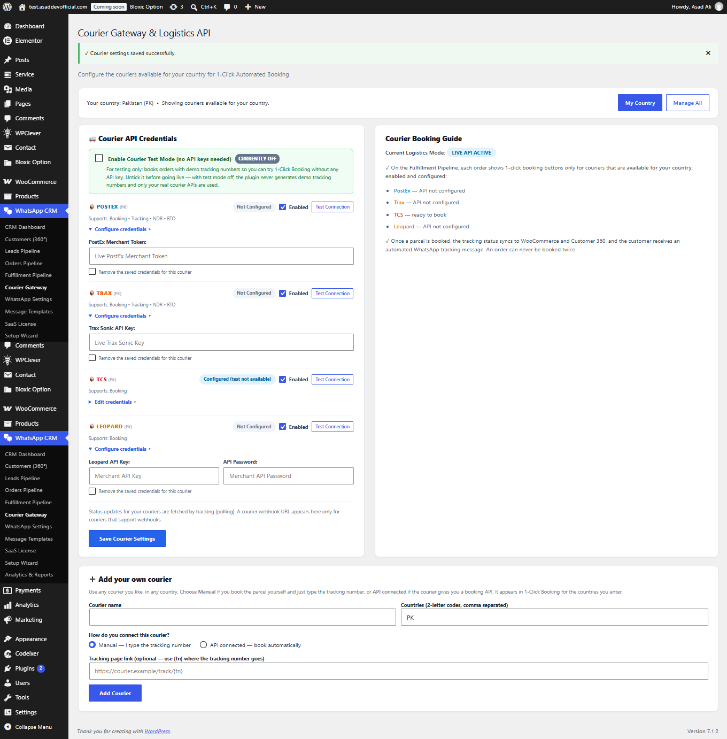Collapse PostEx Configure credentials section

tap(120, 229)
